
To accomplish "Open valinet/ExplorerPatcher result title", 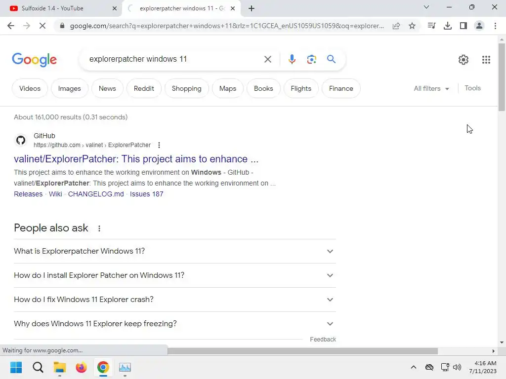I will pyautogui.click(x=136, y=159).
